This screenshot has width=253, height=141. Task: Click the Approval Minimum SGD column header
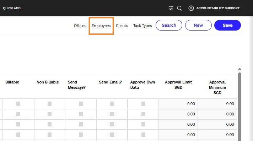(217, 87)
